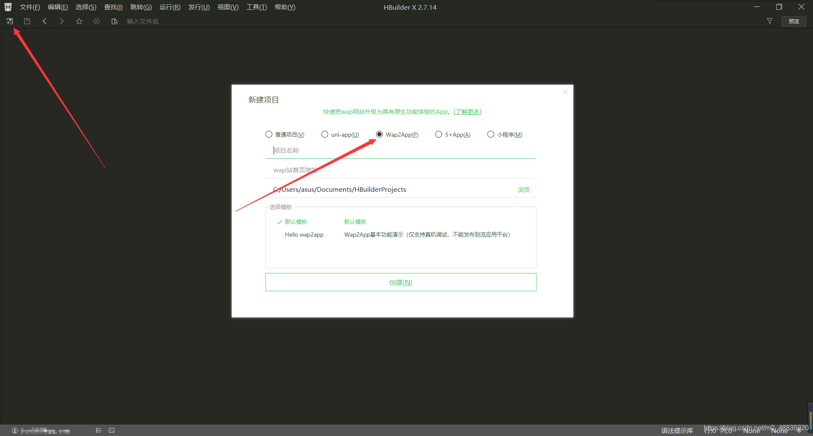Click the 预览 preview button

(x=794, y=21)
